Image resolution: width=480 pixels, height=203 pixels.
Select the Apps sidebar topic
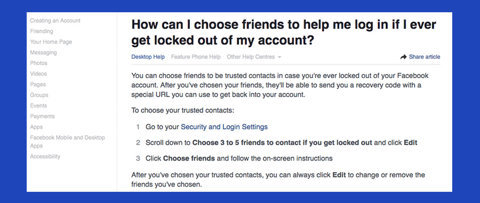(36, 127)
